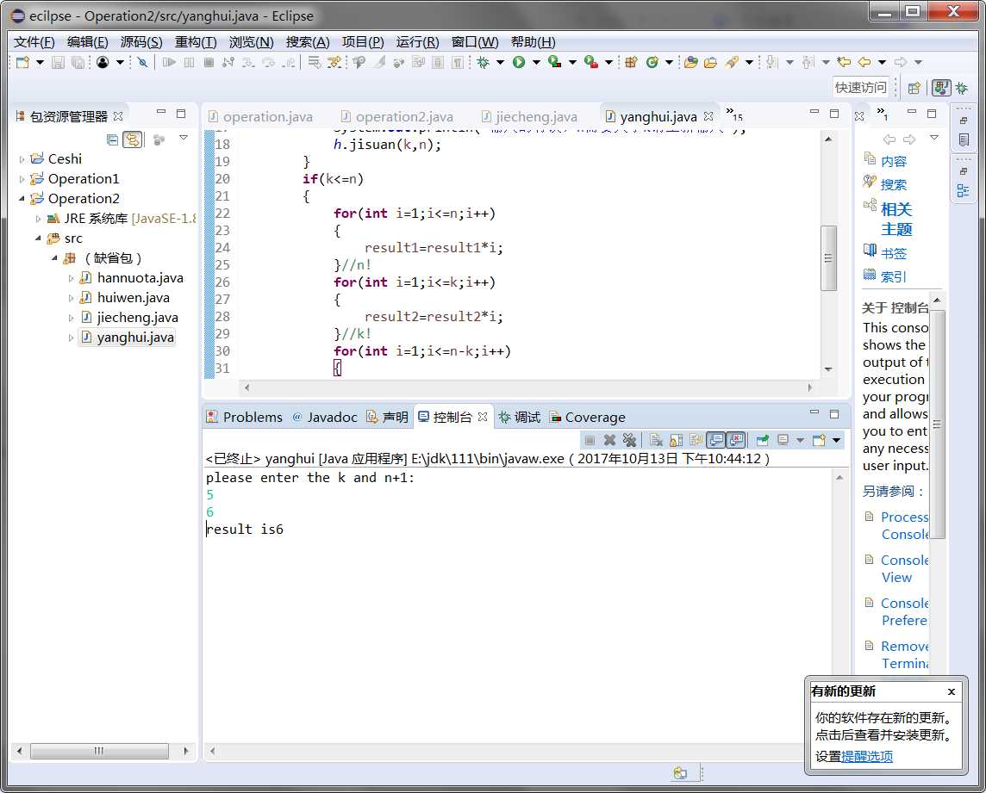Click the editor vertical scrollbar thumb

[x=828, y=258]
